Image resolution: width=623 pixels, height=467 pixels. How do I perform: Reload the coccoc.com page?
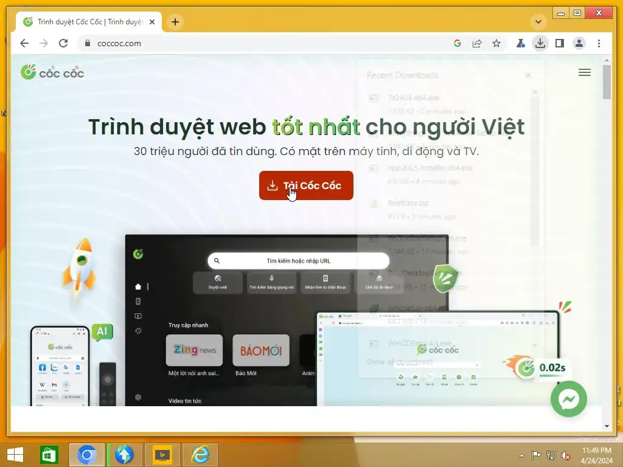tap(63, 43)
